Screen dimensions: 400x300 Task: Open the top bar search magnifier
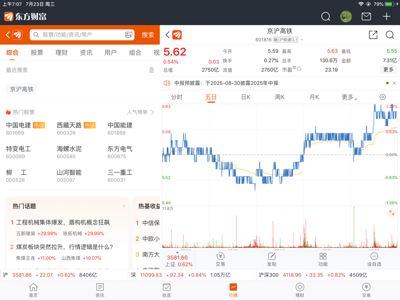[x=325, y=16]
